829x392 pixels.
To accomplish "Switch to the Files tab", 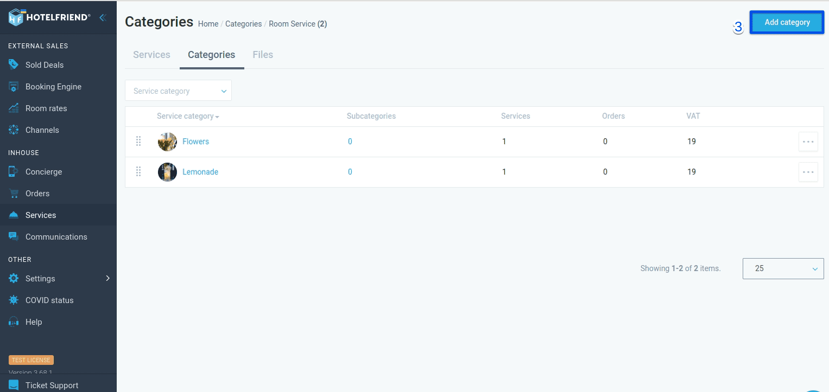I will [x=263, y=55].
